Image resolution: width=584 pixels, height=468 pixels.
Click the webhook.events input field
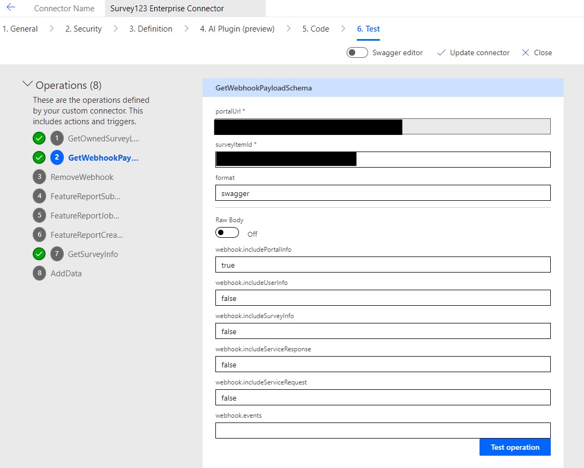(x=383, y=430)
